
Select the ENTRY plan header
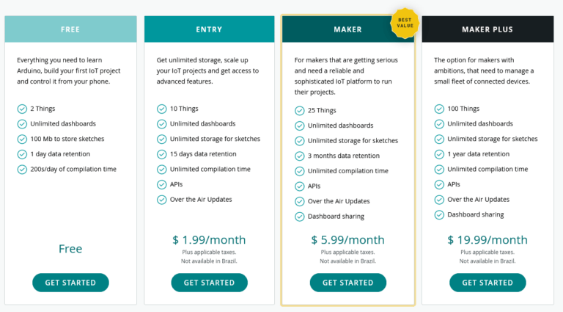click(x=209, y=29)
